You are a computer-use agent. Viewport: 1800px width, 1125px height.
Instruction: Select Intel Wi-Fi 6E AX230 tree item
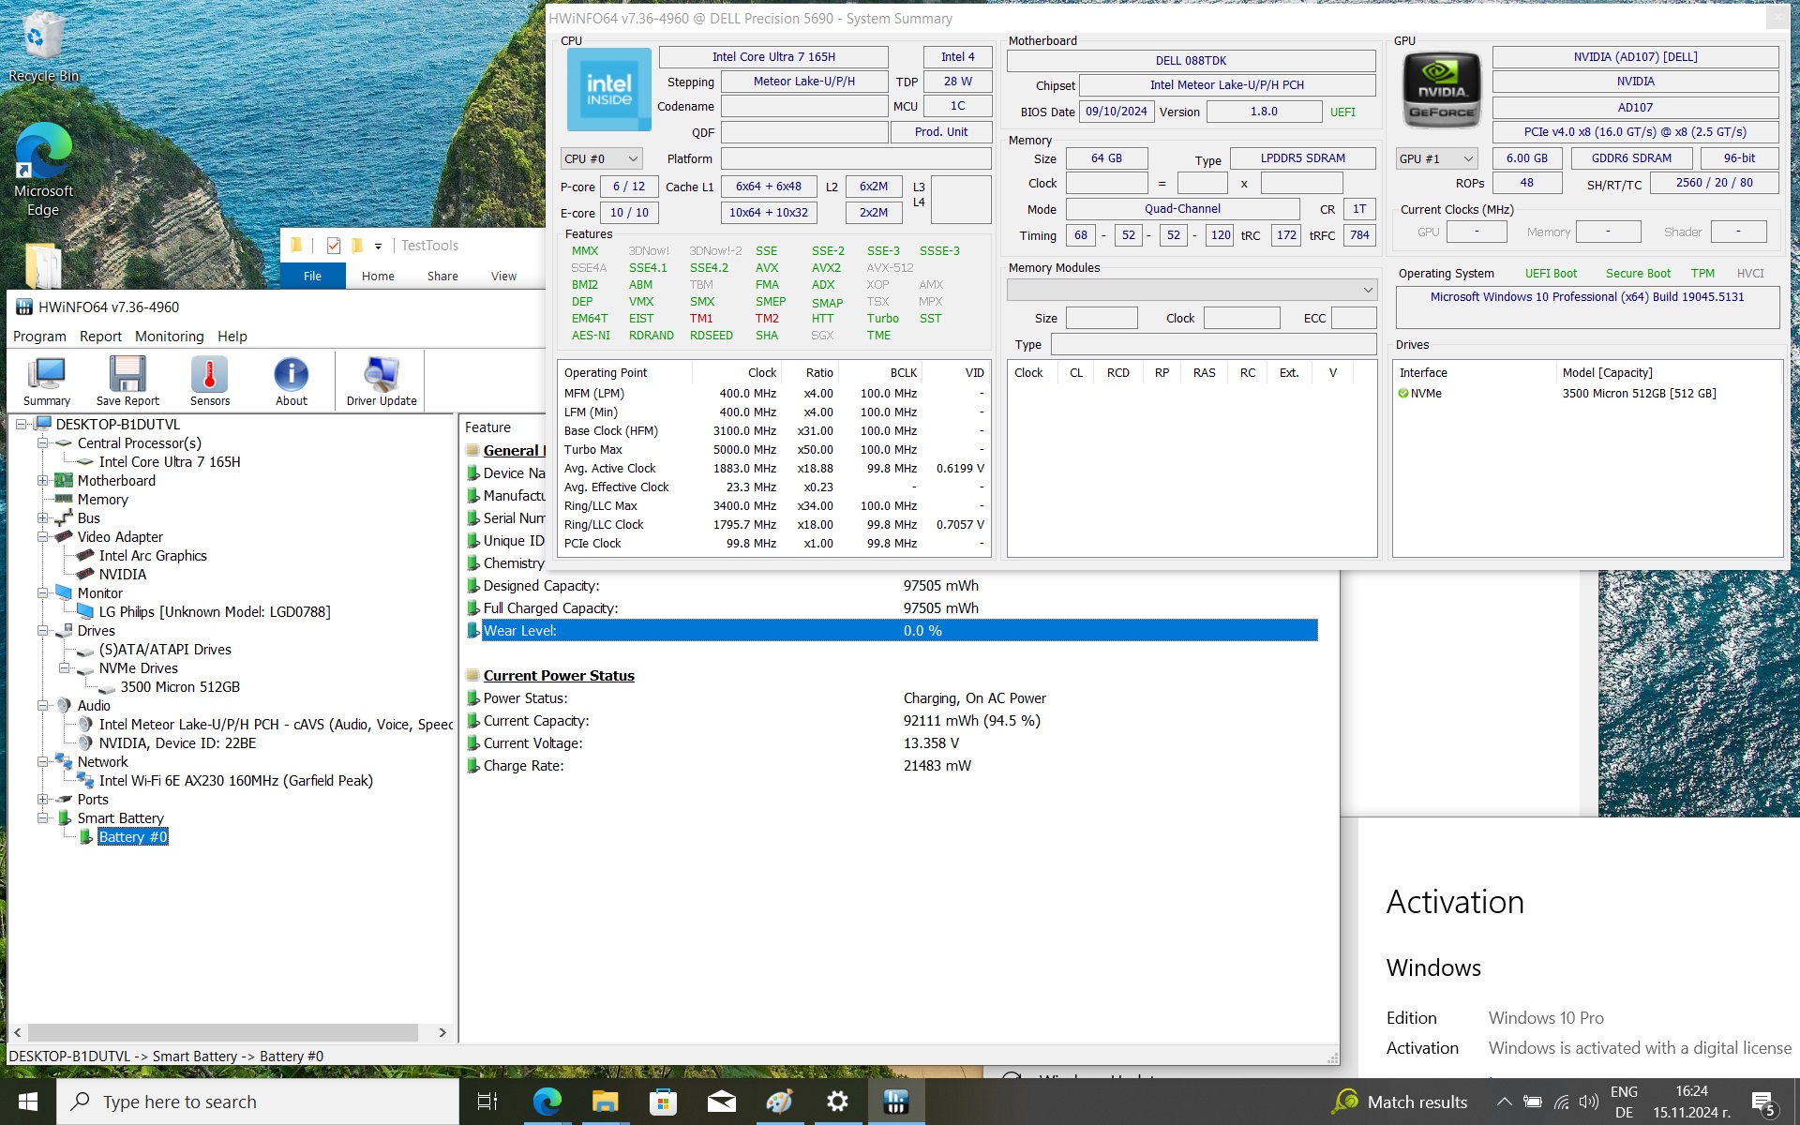(x=236, y=781)
